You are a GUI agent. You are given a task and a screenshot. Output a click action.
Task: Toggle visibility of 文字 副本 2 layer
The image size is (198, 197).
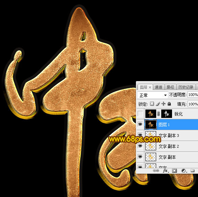(x=140, y=146)
